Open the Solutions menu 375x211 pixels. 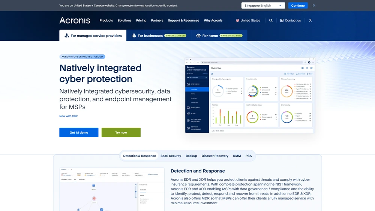[124, 20]
